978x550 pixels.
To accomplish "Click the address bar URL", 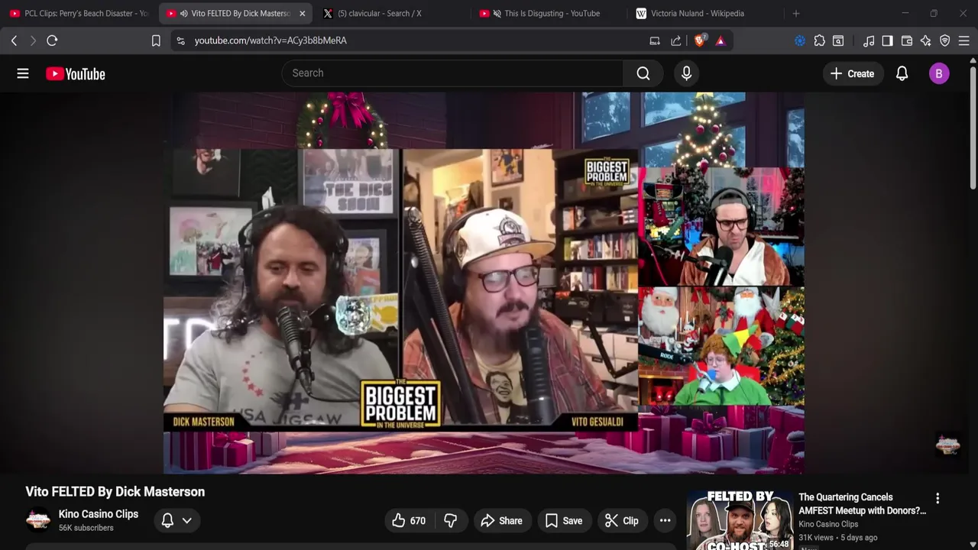I will 270,40.
